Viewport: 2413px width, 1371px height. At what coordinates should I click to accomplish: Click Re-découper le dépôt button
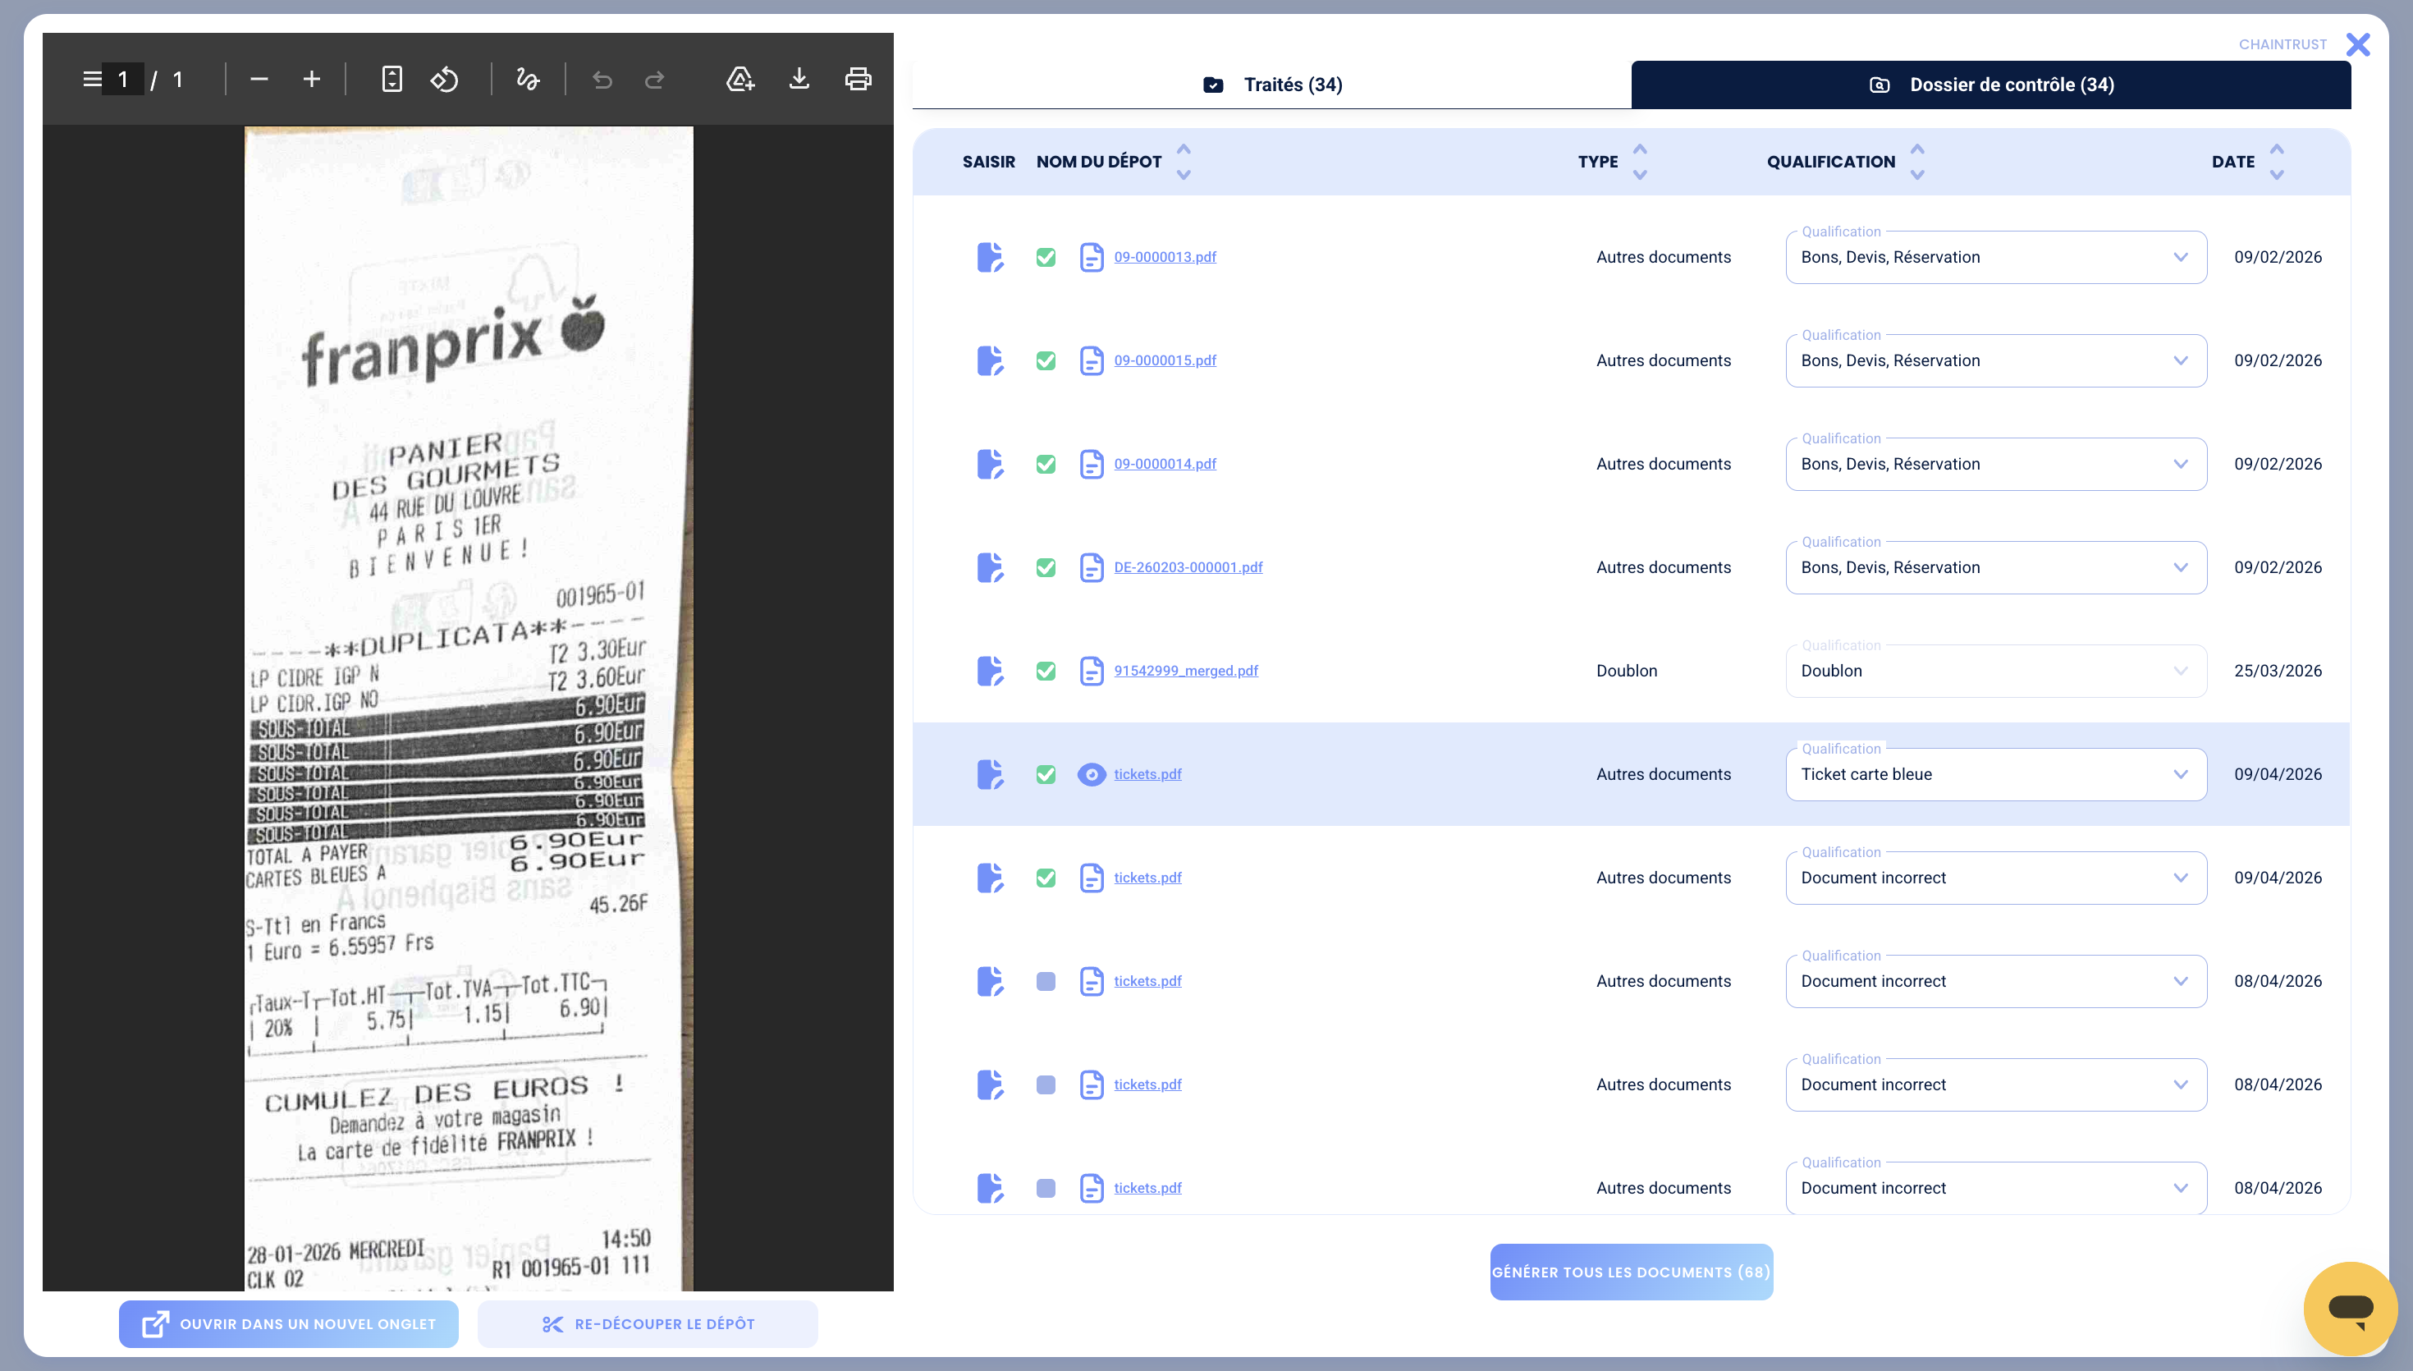coord(648,1324)
